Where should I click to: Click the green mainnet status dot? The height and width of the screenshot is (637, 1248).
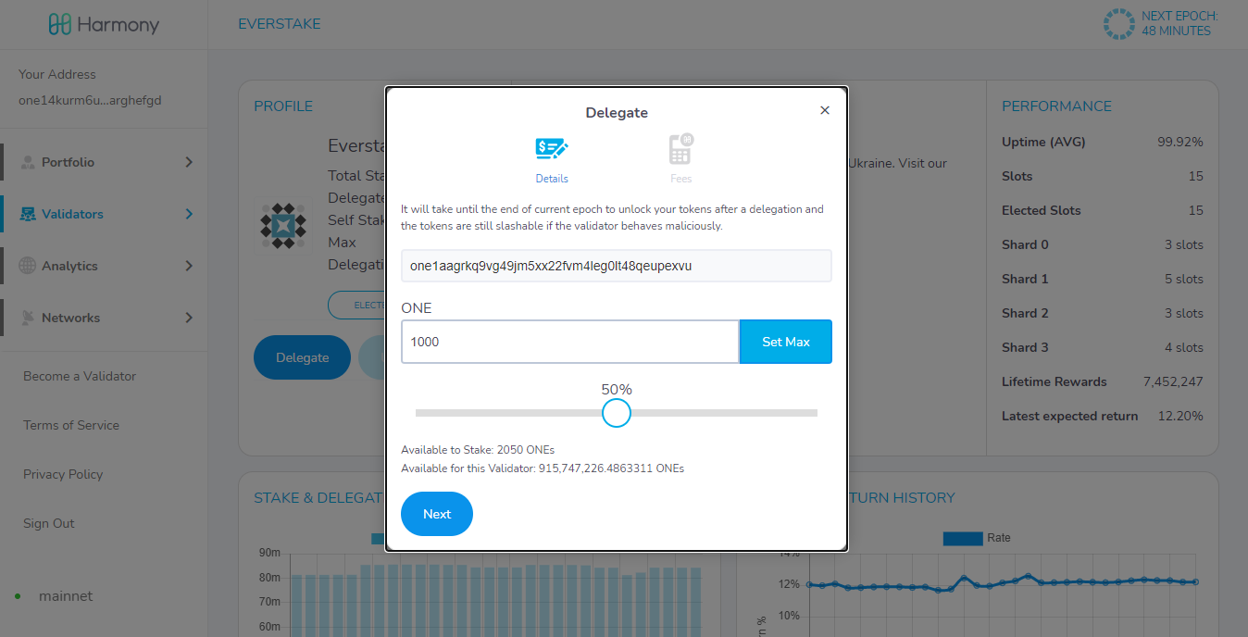[18, 596]
